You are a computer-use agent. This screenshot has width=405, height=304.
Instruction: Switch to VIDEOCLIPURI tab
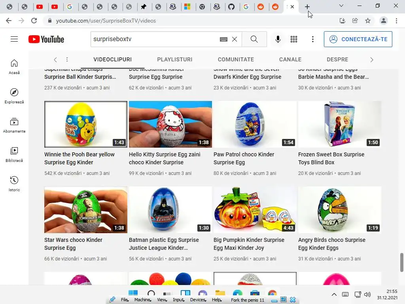click(113, 59)
